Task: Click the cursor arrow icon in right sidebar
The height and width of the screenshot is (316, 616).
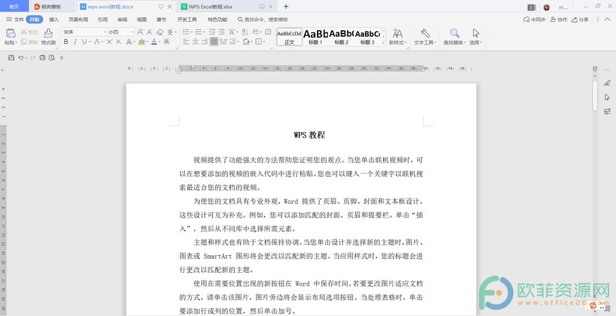Action: (607, 97)
